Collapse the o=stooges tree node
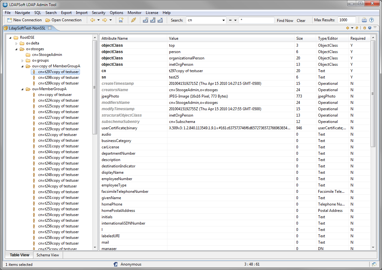This screenshot has width=382, height=270. (x=17, y=49)
